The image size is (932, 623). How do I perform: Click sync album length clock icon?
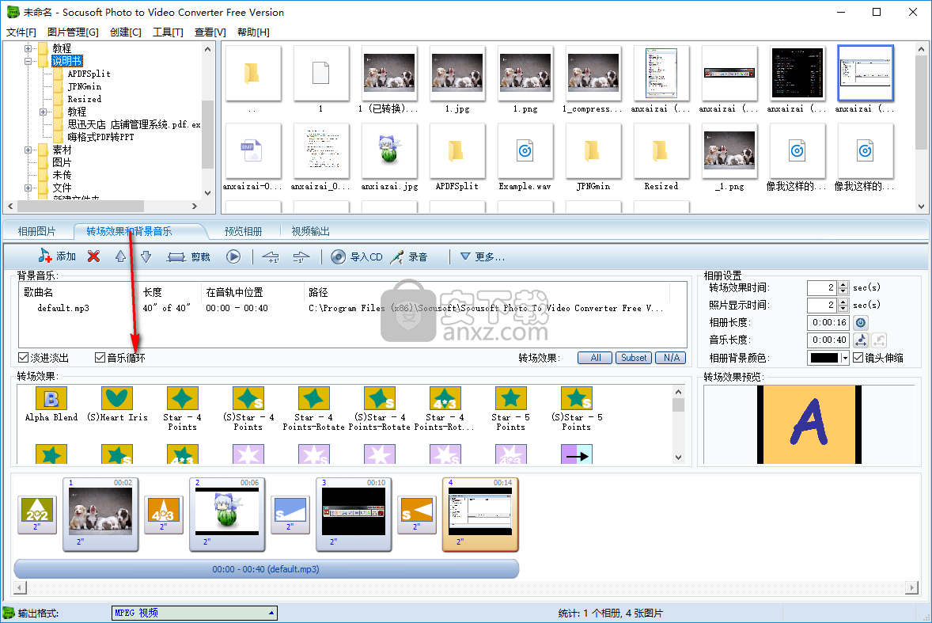click(x=861, y=323)
